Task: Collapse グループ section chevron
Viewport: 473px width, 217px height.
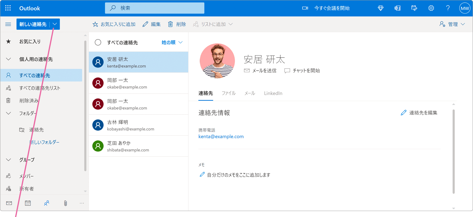Action: pyautogui.click(x=9, y=160)
